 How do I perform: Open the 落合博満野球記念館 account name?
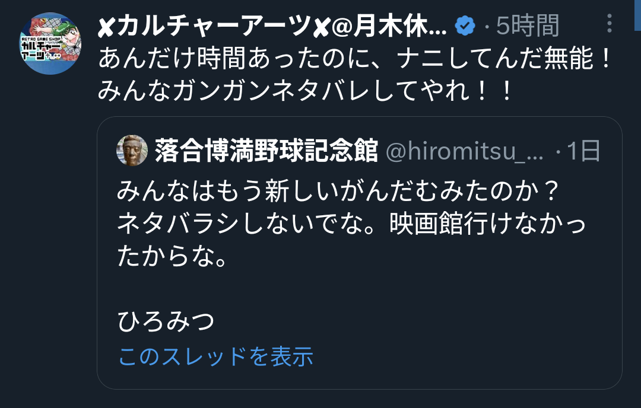point(266,151)
